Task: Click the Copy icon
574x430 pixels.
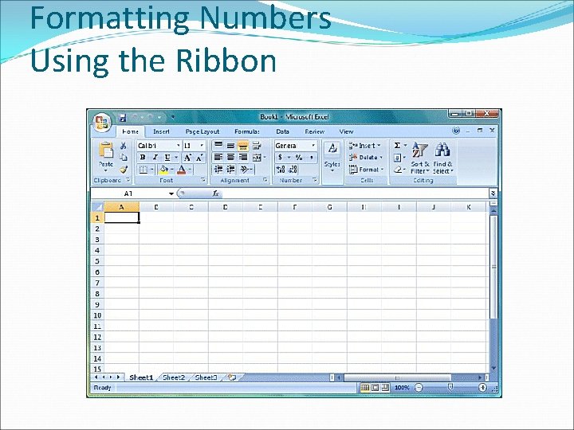Action: [x=124, y=157]
